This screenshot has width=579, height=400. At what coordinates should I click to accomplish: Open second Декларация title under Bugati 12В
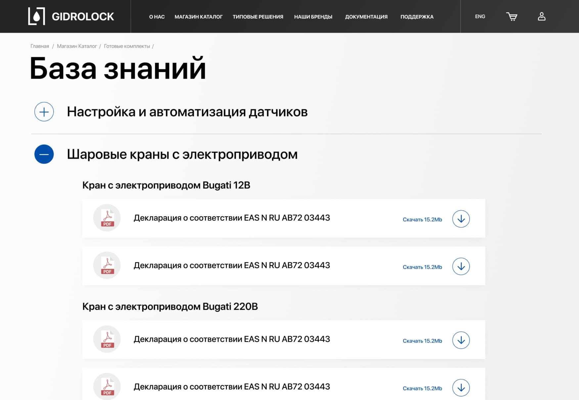coord(232,265)
